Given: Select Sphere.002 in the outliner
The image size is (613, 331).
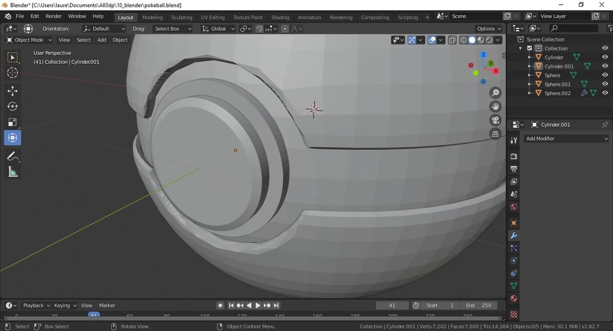Looking at the screenshot, I should click(557, 93).
